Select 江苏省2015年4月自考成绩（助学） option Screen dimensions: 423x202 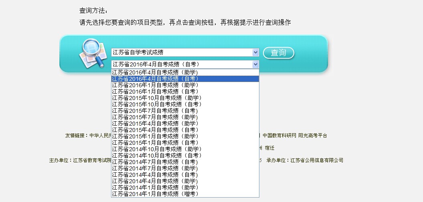[x=185, y=124]
